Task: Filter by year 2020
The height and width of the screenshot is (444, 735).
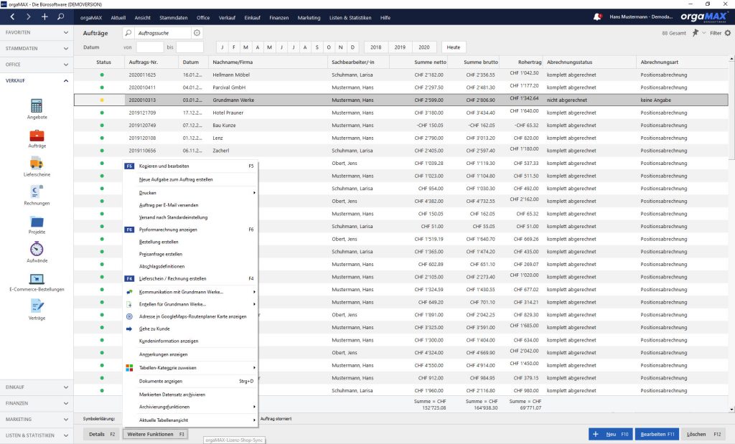Action: click(x=424, y=47)
